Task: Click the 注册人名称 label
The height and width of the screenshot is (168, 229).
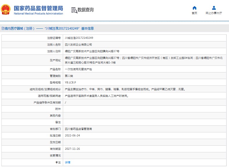Action: point(54,45)
